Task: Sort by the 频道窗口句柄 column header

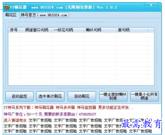Action: coord(36,30)
